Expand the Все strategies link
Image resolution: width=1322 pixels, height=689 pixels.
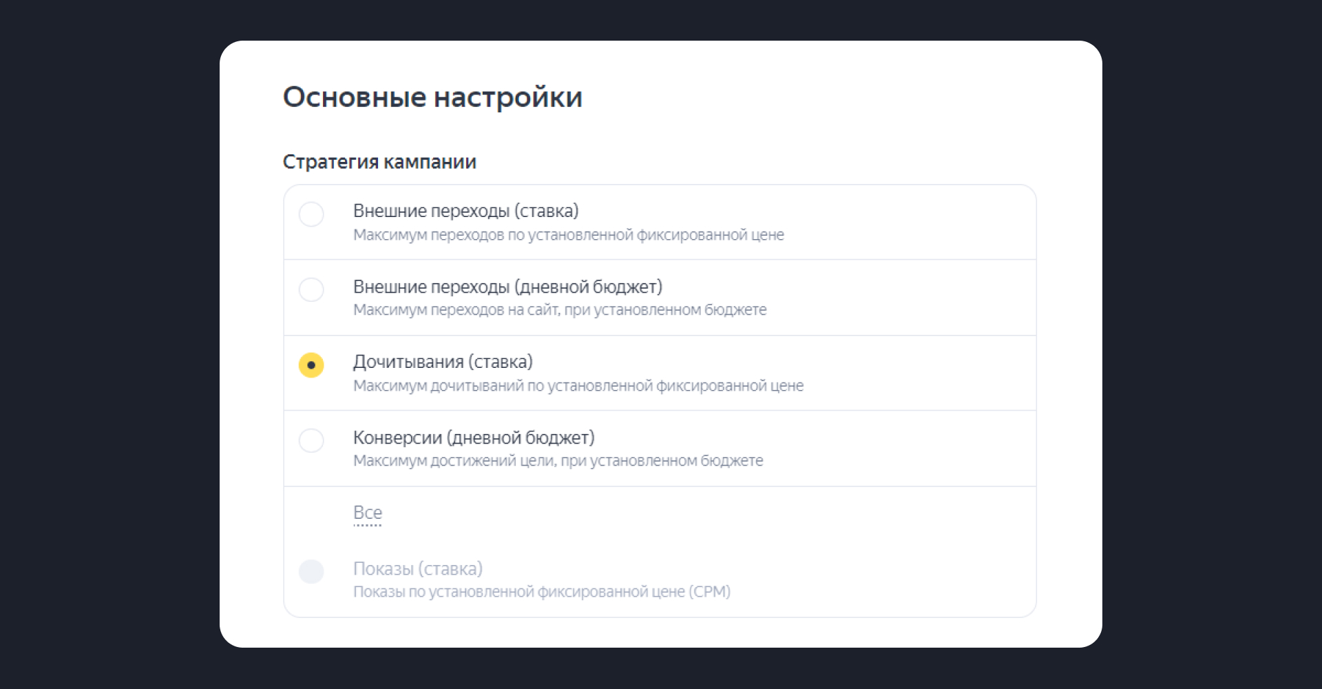[368, 513]
